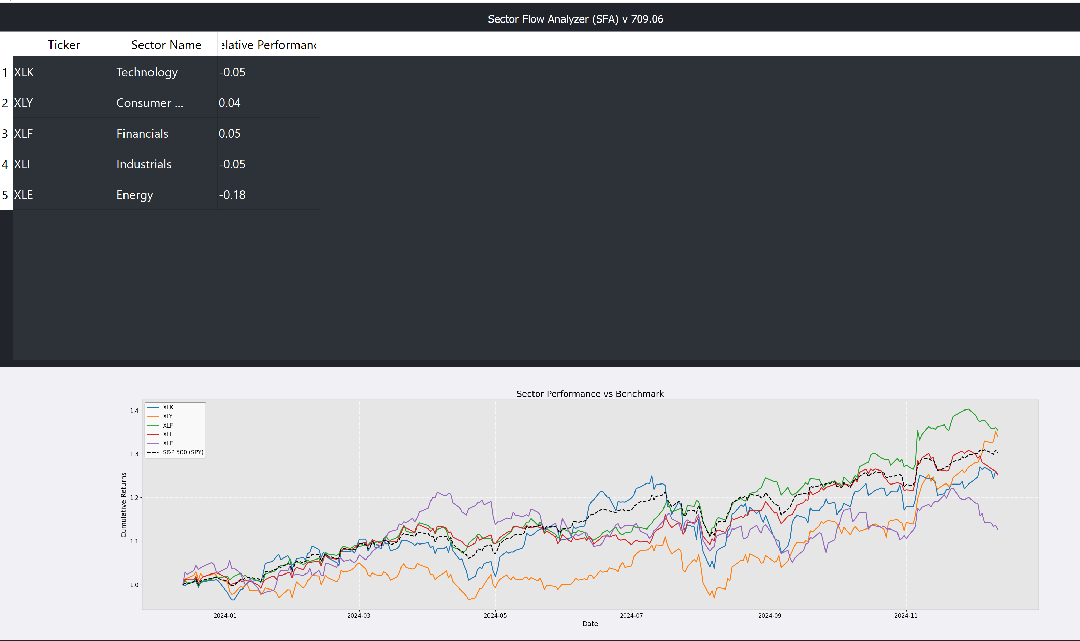Sort by the Sector Name column header
This screenshot has height=641, width=1080.
[x=166, y=45]
